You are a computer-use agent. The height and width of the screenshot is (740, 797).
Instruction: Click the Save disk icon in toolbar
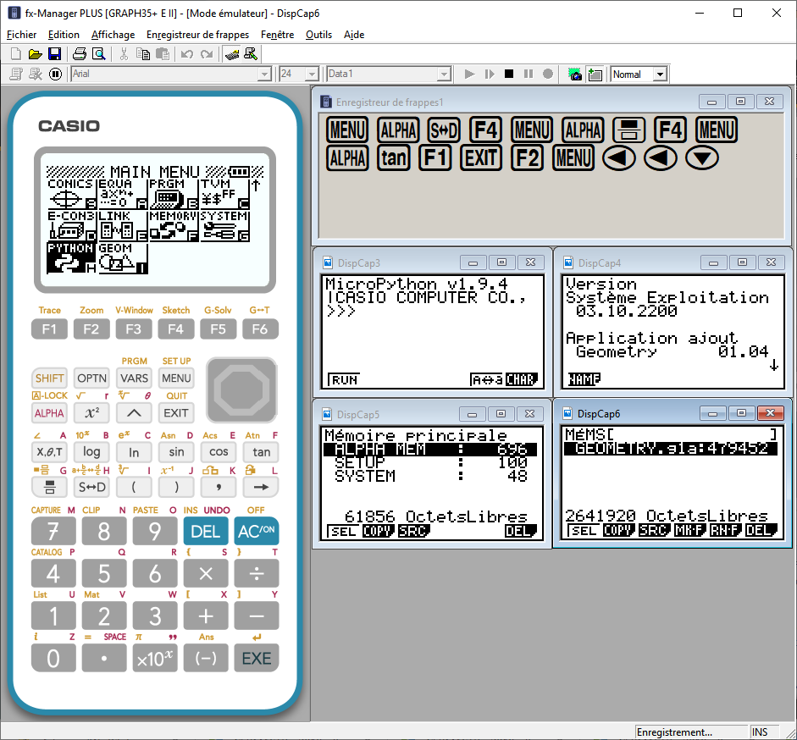(x=54, y=54)
